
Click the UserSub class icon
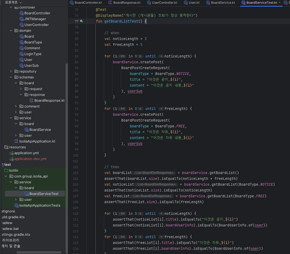(21, 65)
